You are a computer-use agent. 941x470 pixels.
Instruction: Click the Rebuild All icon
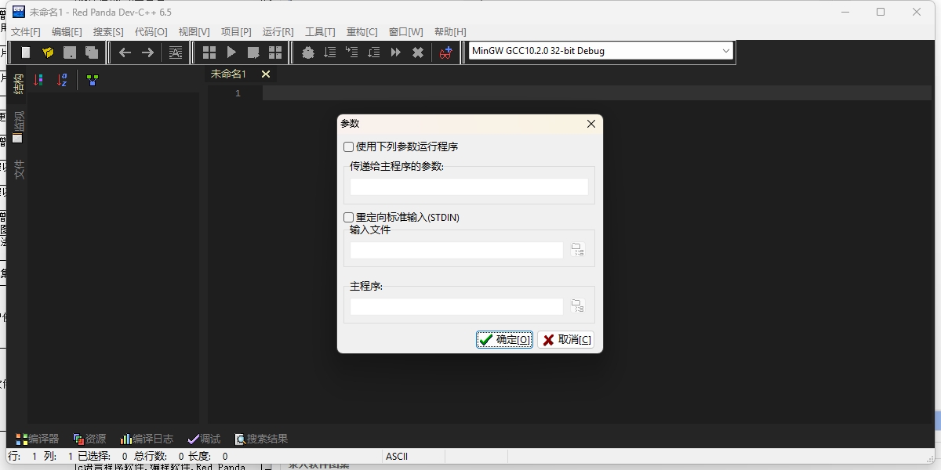pos(275,52)
